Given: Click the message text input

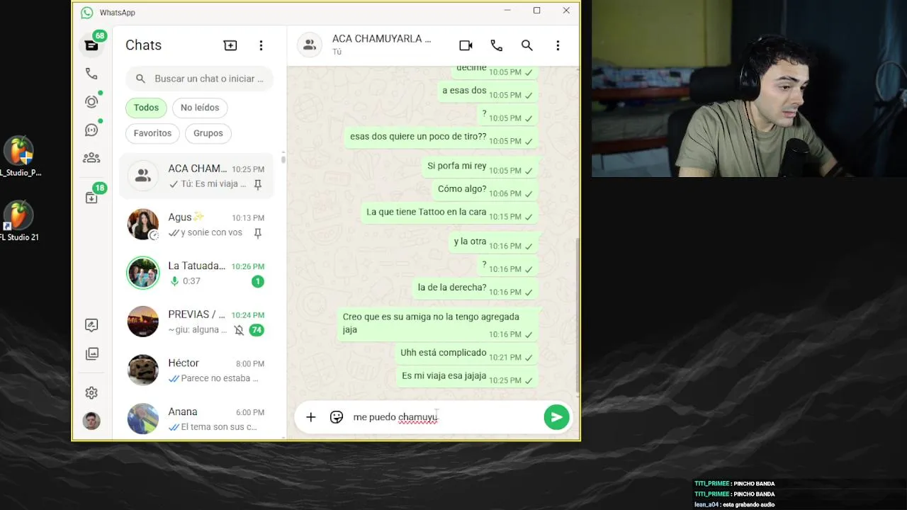Looking at the screenshot, I should click(x=444, y=417).
